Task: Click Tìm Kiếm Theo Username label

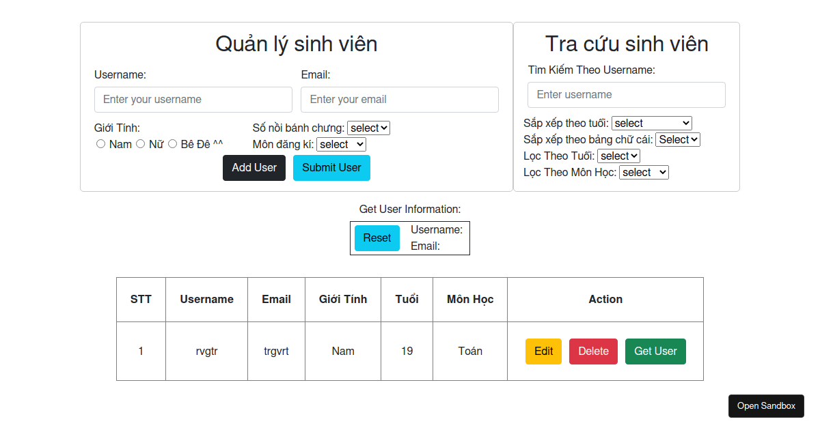Action: click(x=592, y=70)
